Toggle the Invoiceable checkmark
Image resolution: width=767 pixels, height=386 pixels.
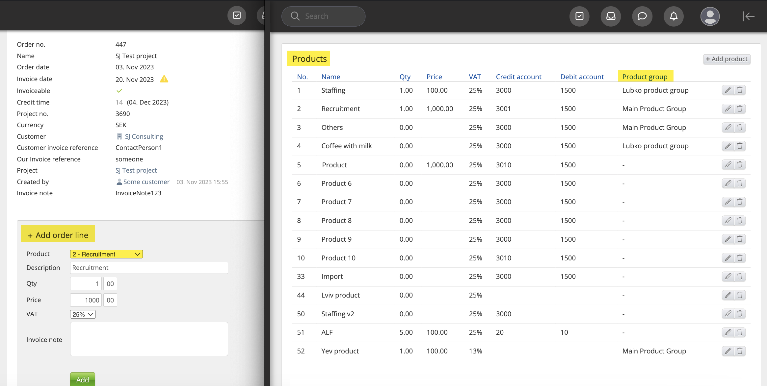pos(119,91)
